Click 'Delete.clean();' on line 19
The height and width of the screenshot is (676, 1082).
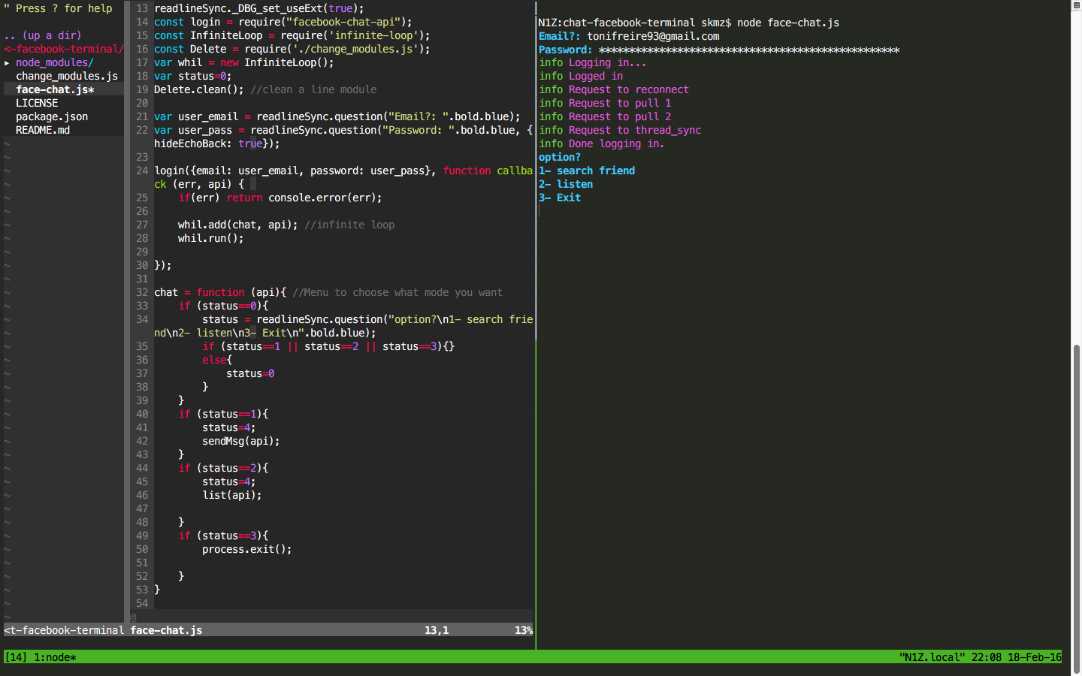(x=199, y=89)
